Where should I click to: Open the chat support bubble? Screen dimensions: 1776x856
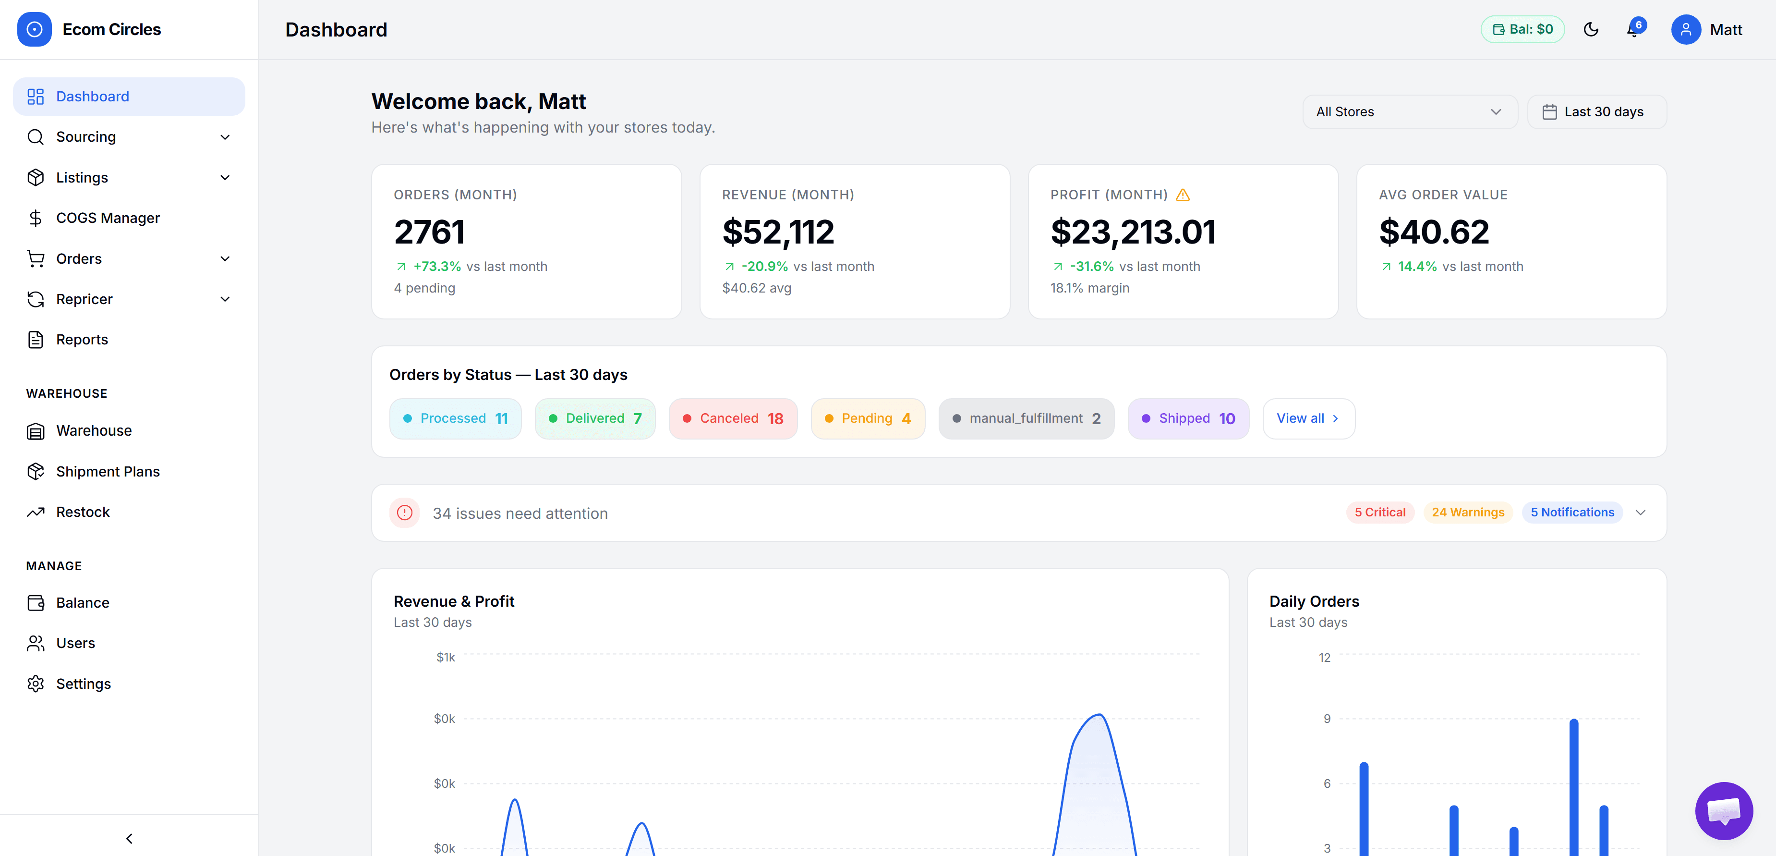click(x=1724, y=811)
